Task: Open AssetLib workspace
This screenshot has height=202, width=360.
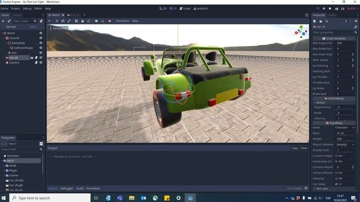Action: [200, 8]
